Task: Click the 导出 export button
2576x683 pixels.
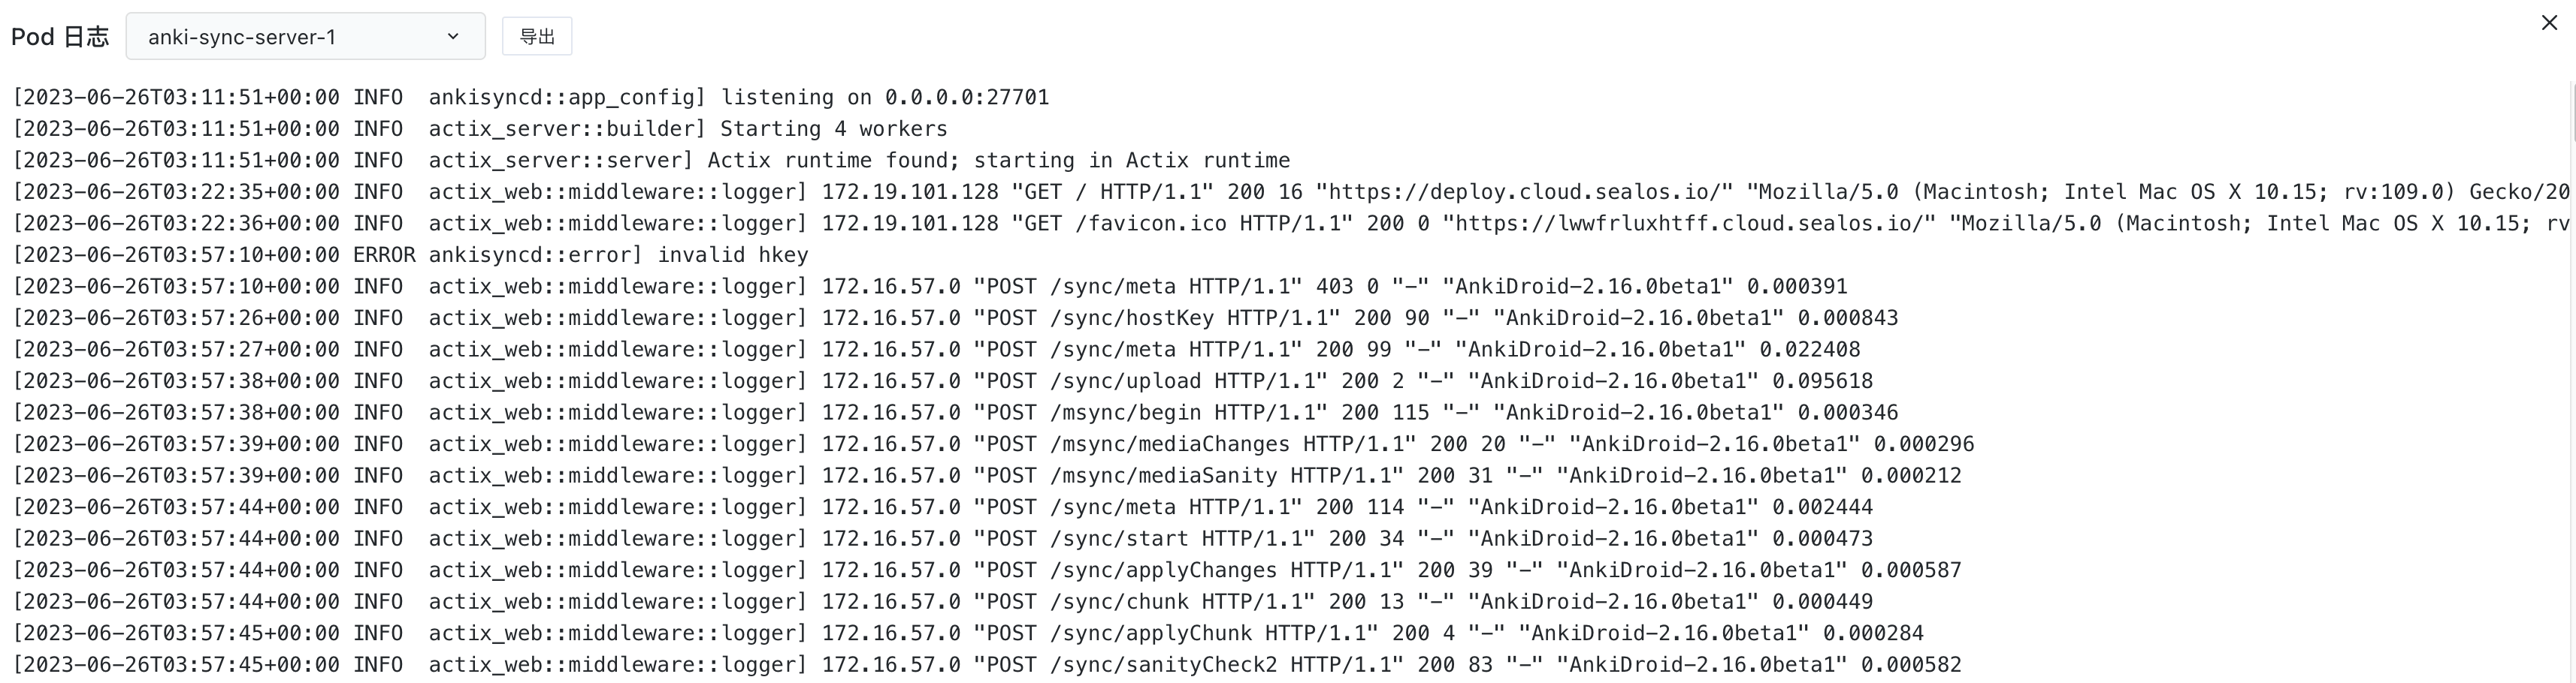Action: click(x=537, y=37)
